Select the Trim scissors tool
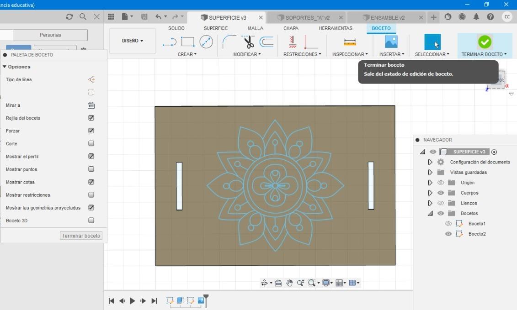 pyautogui.click(x=249, y=42)
